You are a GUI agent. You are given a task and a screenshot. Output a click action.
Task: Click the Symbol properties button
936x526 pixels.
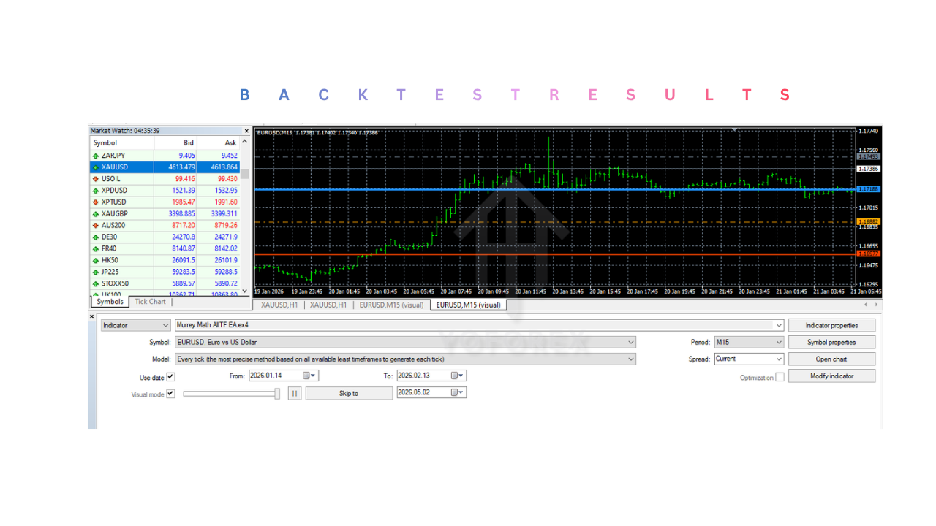831,342
